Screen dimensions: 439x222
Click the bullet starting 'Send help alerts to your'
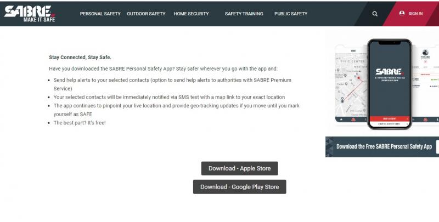pos(172,84)
